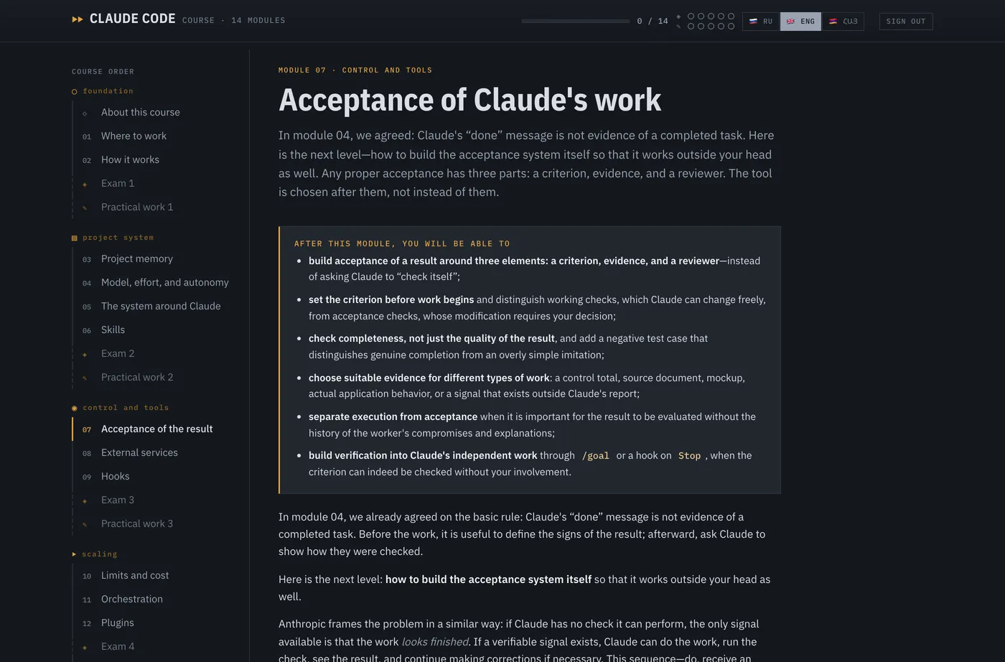This screenshot has width=1005, height=662.
Task: Click the Russian flag icon
Action: tap(753, 22)
